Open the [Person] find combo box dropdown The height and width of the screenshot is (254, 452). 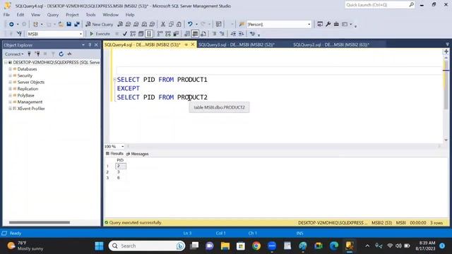pyautogui.click(x=309, y=25)
